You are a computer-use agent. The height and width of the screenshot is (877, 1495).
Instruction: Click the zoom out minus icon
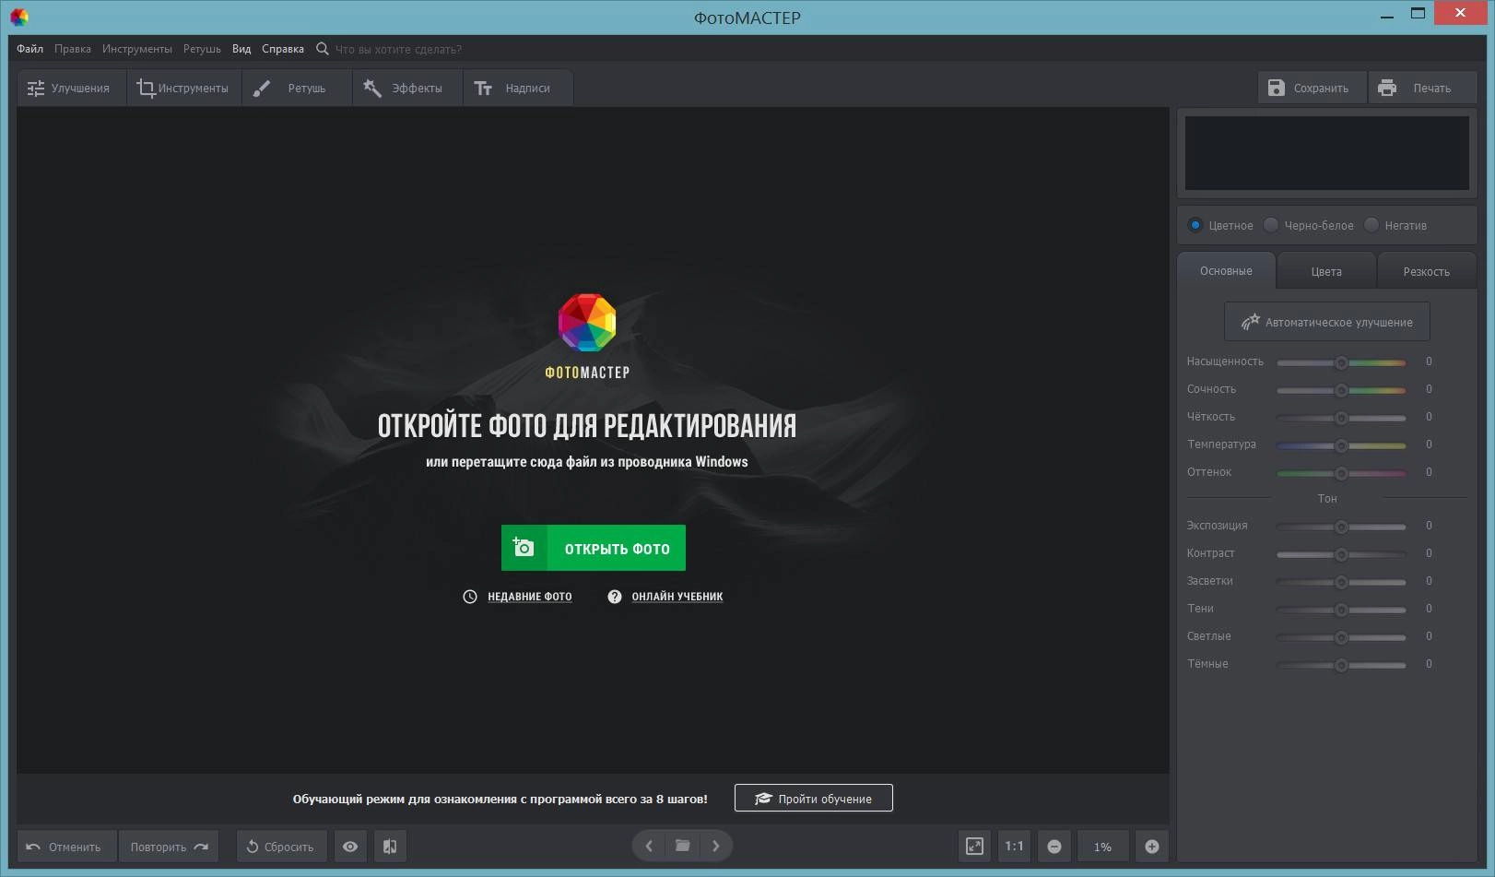(1054, 846)
